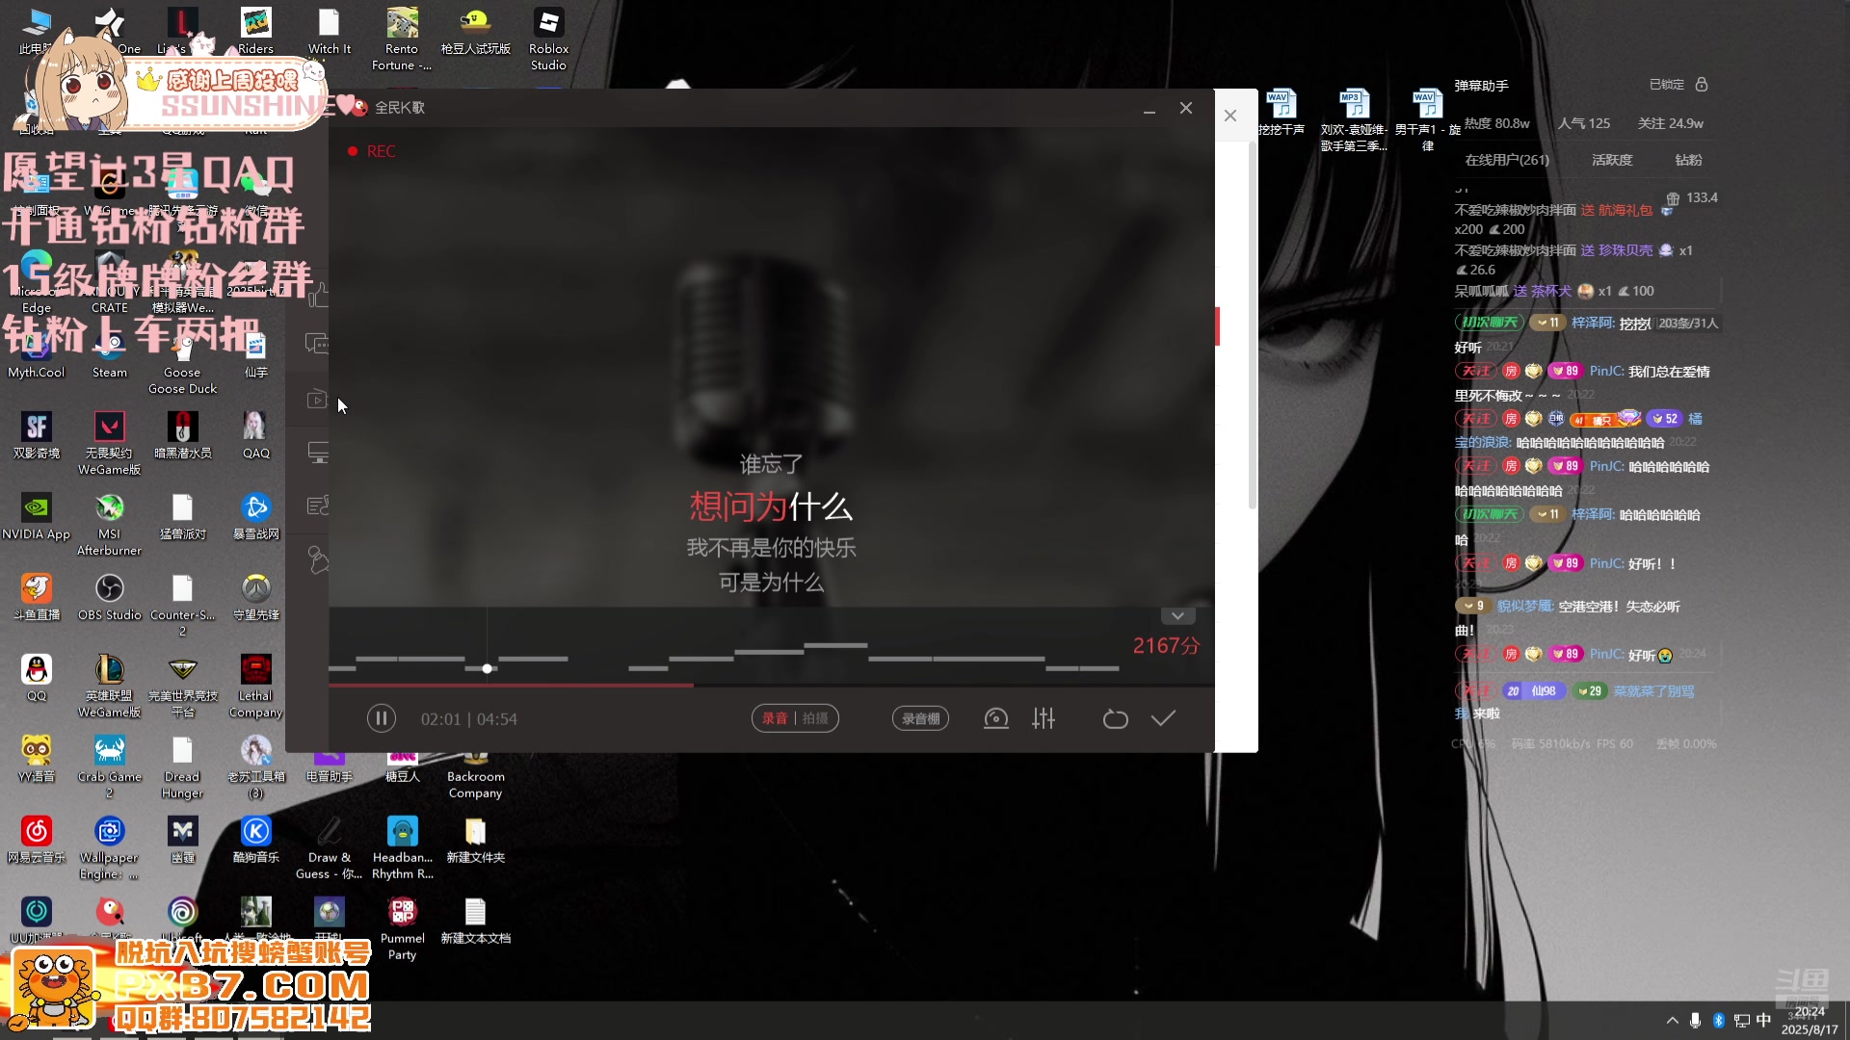Select the MSI Afterburner desktop icon
The height and width of the screenshot is (1040, 1850).
click(x=109, y=525)
